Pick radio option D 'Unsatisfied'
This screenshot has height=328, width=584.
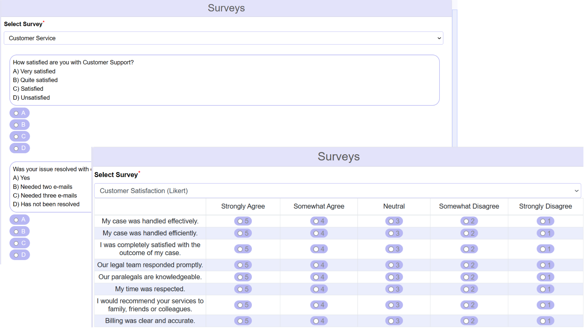[19, 148]
